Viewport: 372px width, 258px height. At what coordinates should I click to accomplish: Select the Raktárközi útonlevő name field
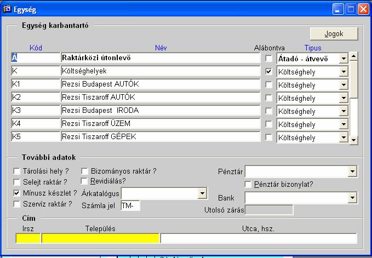point(161,58)
